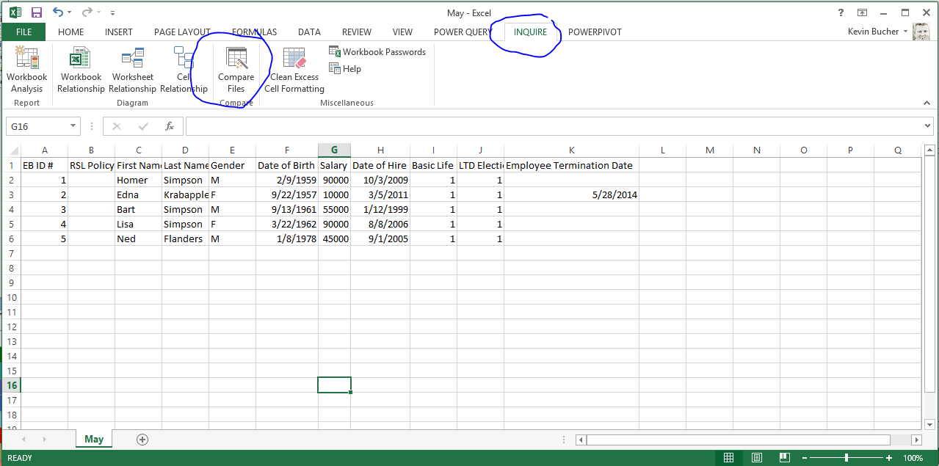Switch to Page Layout view
Viewport: 939px width, 466px height.
coord(756,458)
